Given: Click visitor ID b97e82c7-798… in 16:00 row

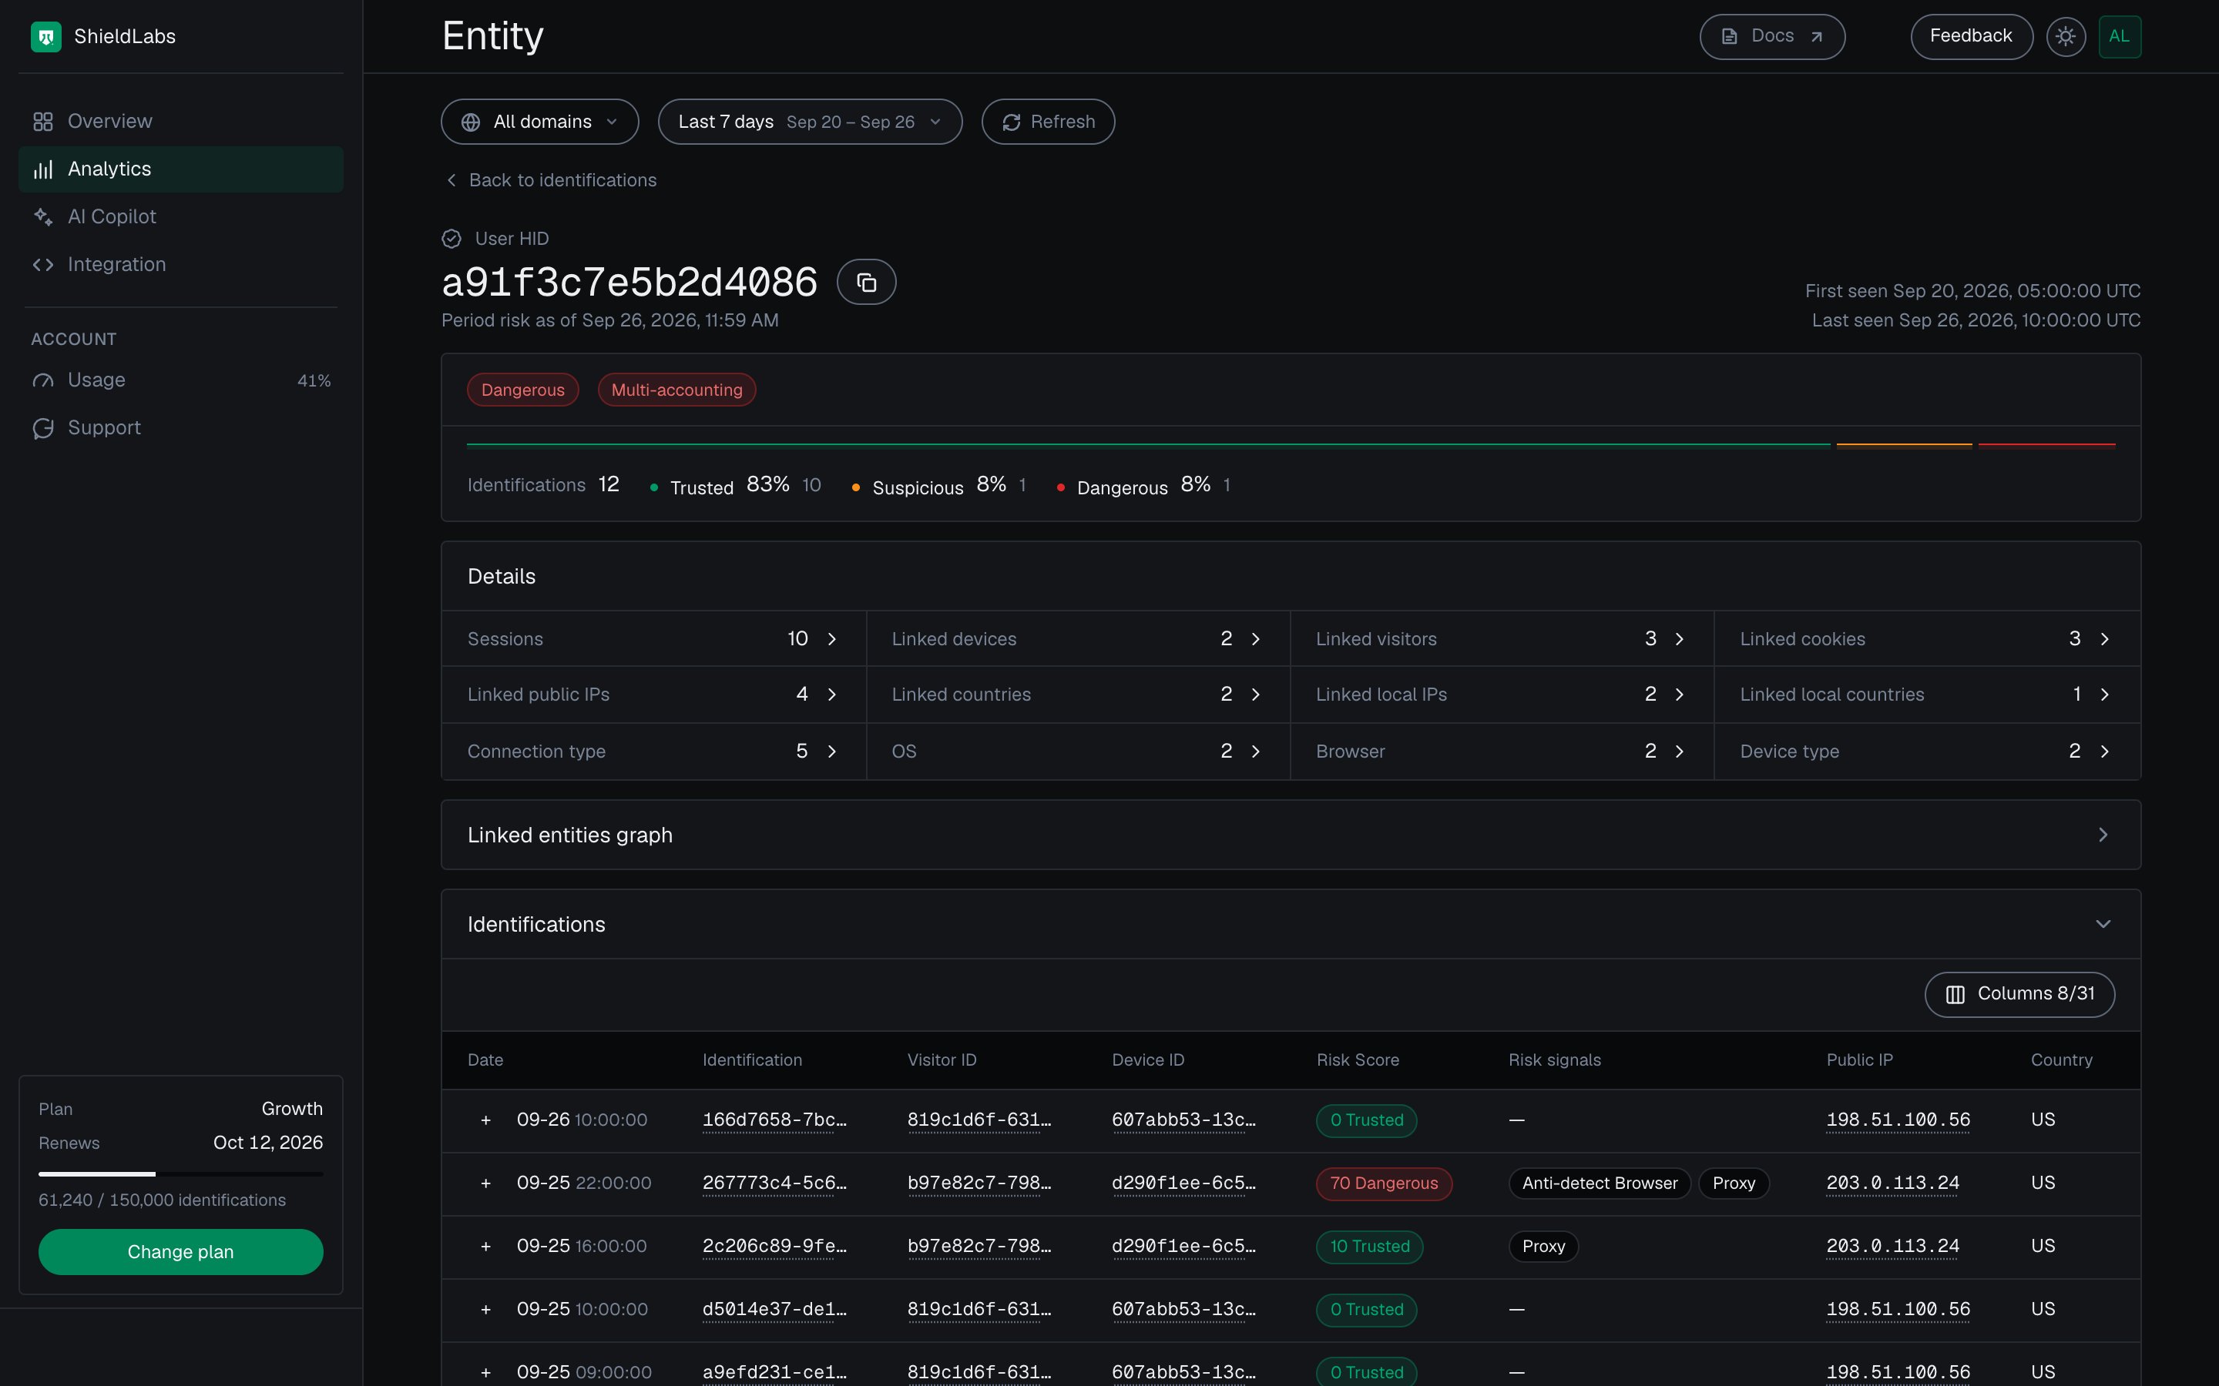Looking at the screenshot, I should 979,1247.
